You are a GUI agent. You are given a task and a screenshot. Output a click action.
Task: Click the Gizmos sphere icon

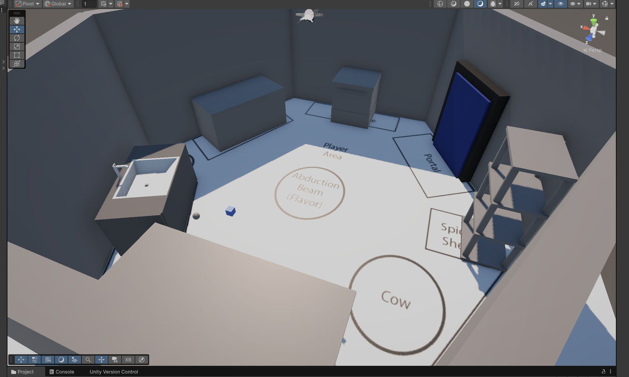[x=605, y=4]
